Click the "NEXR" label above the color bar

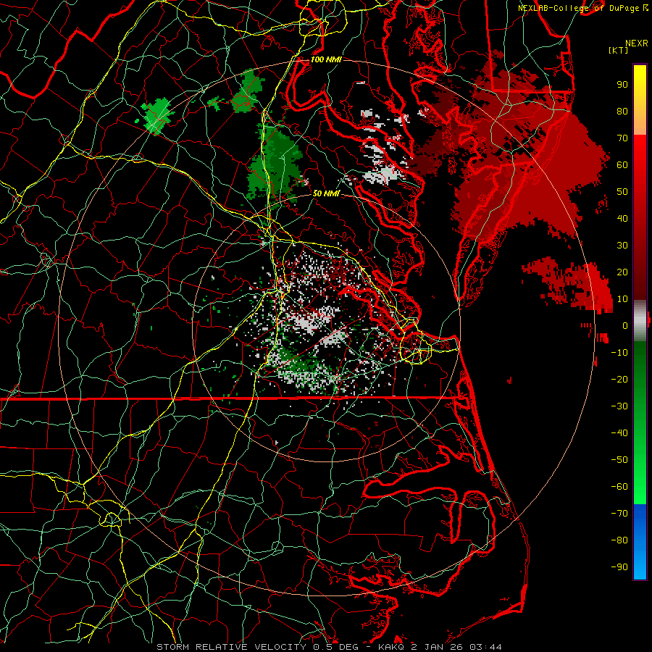point(637,43)
